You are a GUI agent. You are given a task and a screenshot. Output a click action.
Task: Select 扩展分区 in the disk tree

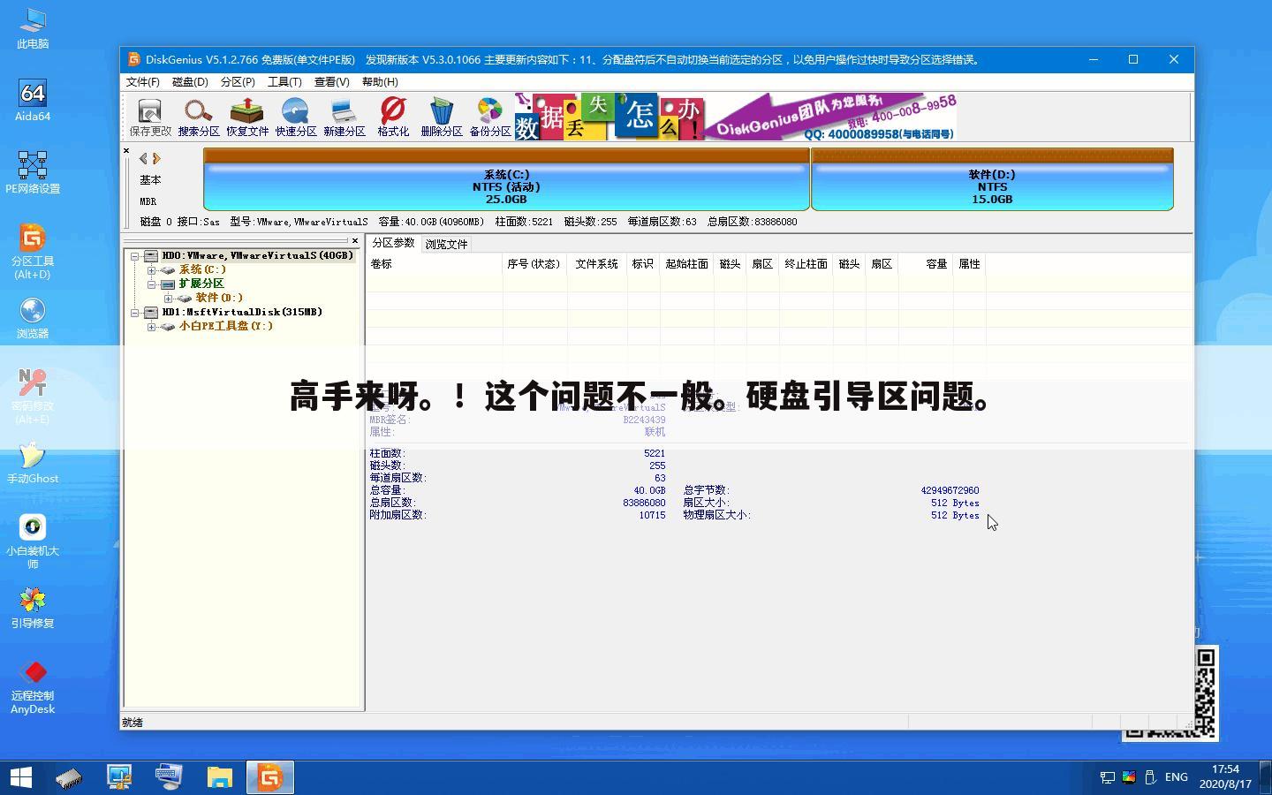point(201,284)
